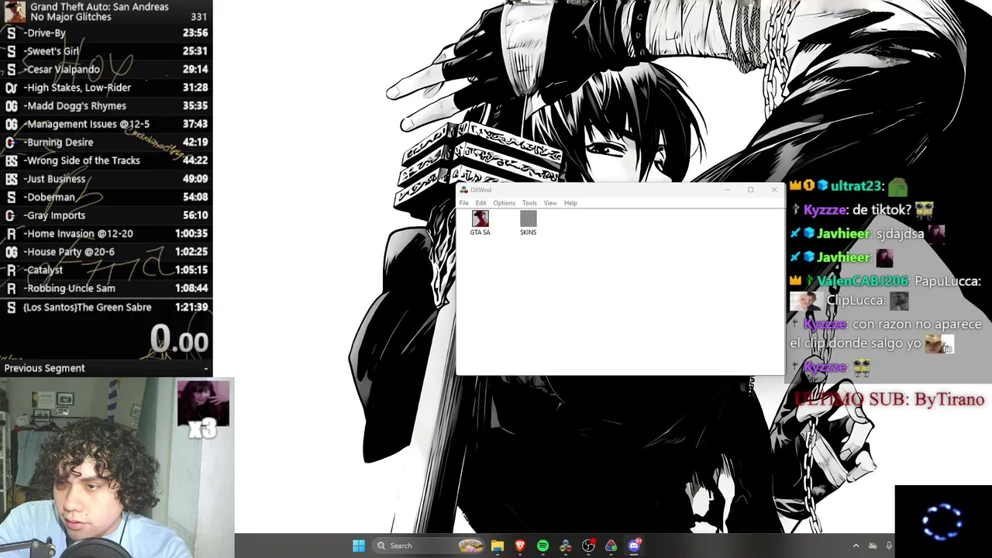Viewport: 992px width, 558px height.
Task: Click the 'House Party @20-6' split
Action: tap(106, 252)
